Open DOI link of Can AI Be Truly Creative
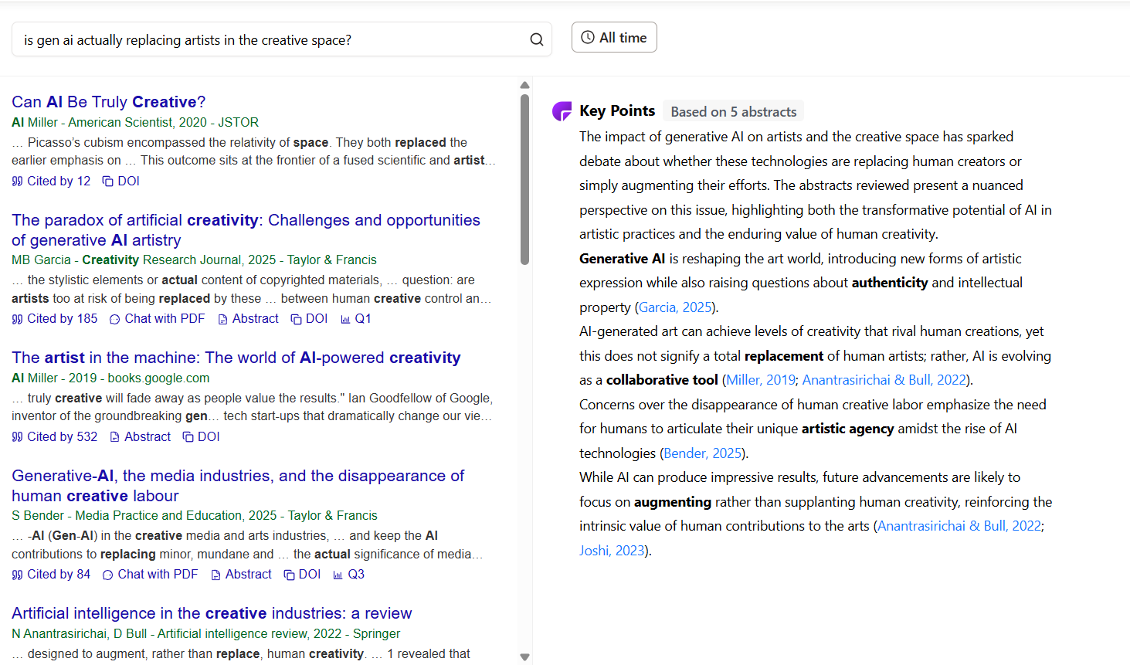The height and width of the screenshot is (665, 1130). [x=121, y=181]
